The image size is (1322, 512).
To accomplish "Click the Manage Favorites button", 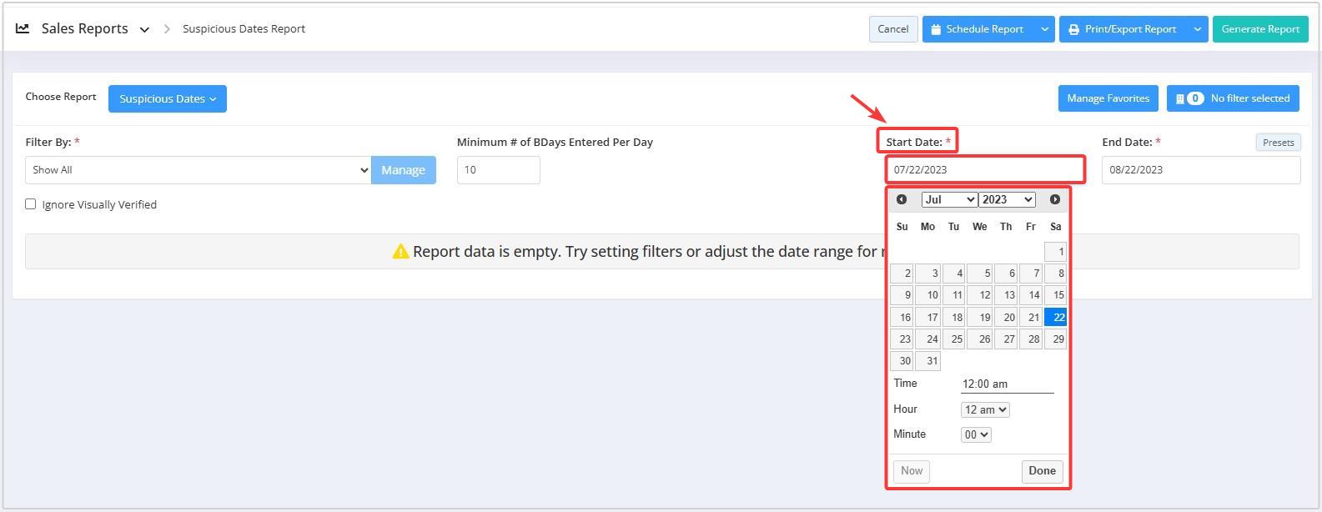I will click(1108, 98).
